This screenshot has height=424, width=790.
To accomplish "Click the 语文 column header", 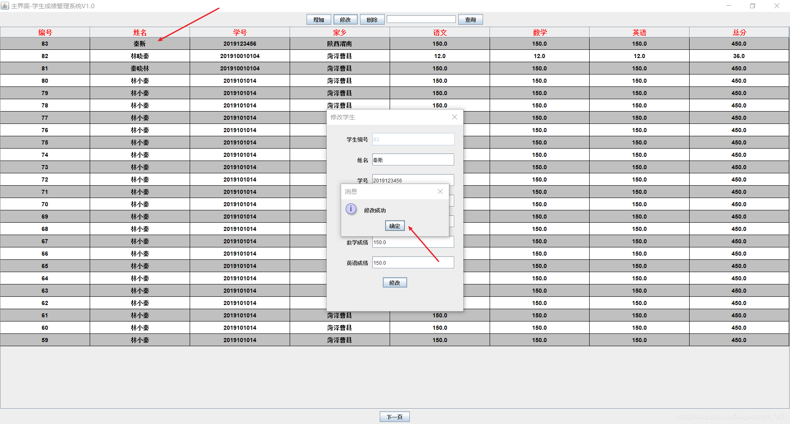I will click(440, 32).
